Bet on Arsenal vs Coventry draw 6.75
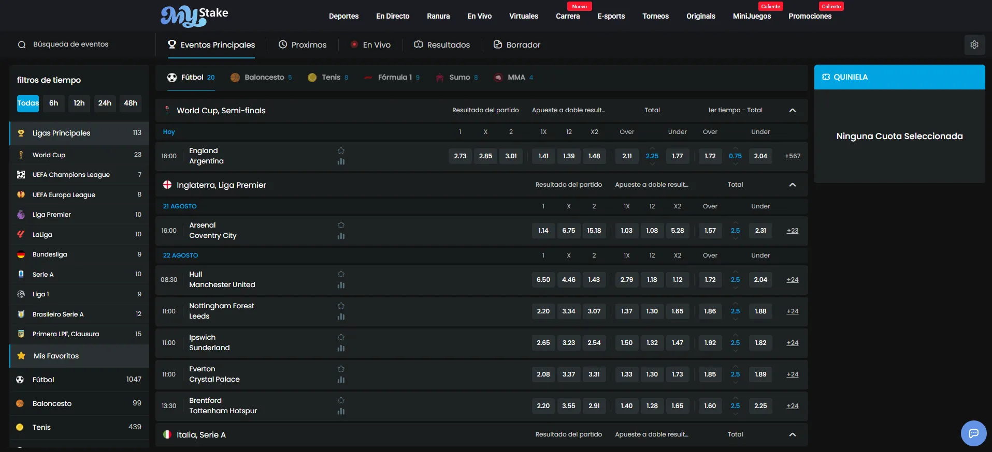992x452 pixels. [568, 230]
